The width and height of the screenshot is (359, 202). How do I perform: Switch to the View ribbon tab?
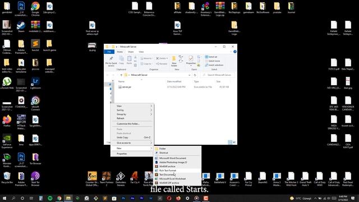pyautogui.click(x=141, y=52)
